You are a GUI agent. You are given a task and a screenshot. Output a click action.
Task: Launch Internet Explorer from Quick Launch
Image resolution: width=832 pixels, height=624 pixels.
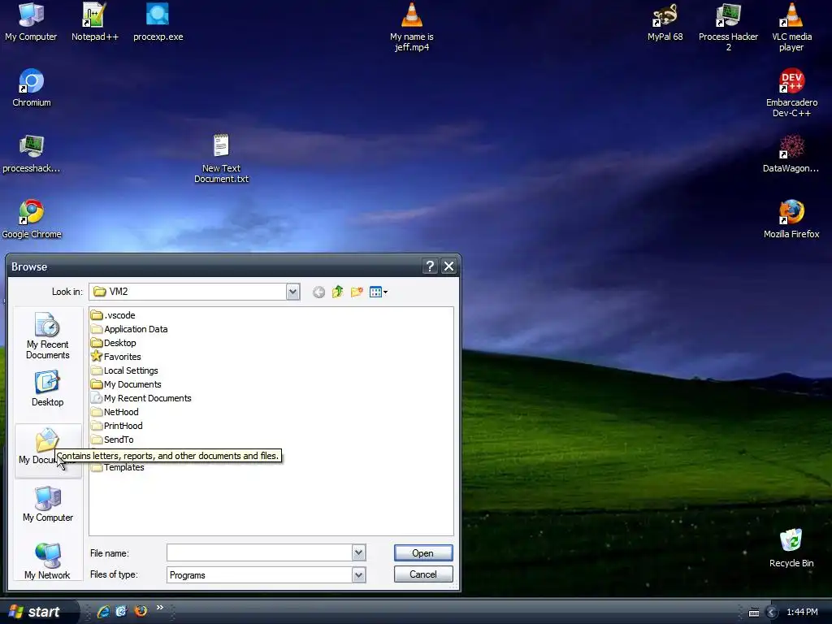103,611
